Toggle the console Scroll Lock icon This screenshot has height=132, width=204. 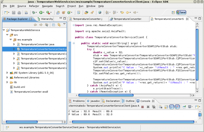coord(166,107)
